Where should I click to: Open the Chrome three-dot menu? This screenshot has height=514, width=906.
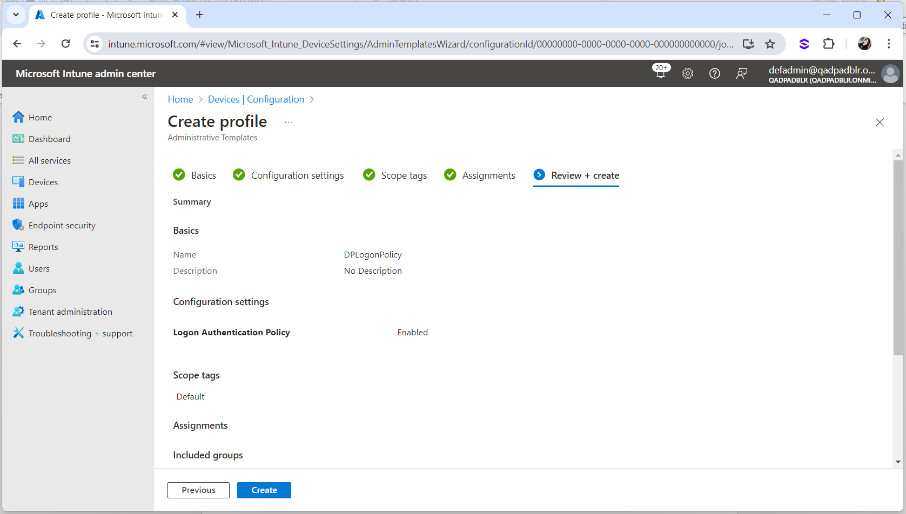point(889,44)
